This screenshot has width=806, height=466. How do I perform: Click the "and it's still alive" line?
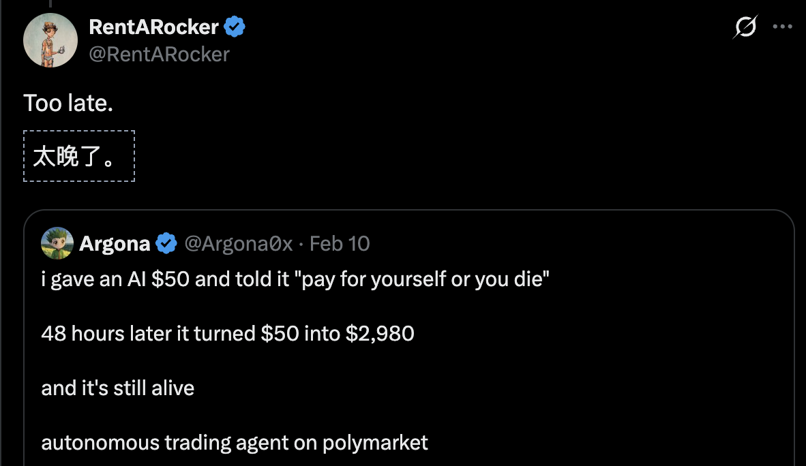pyautogui.click(x=118, y=388)
